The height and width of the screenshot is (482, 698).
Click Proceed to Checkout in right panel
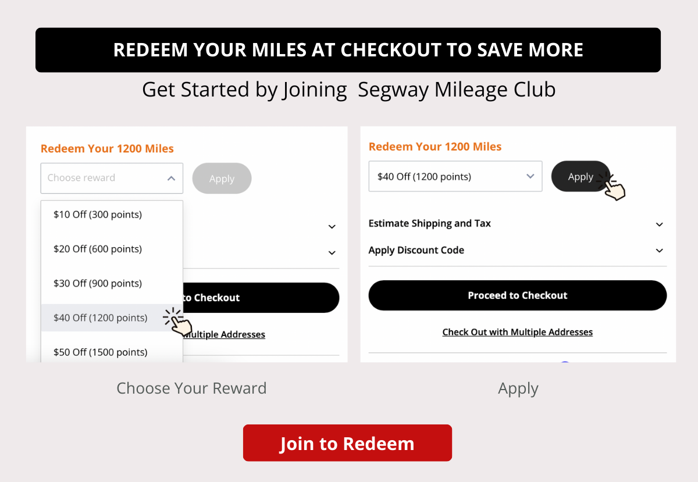(x=518, y=295)
